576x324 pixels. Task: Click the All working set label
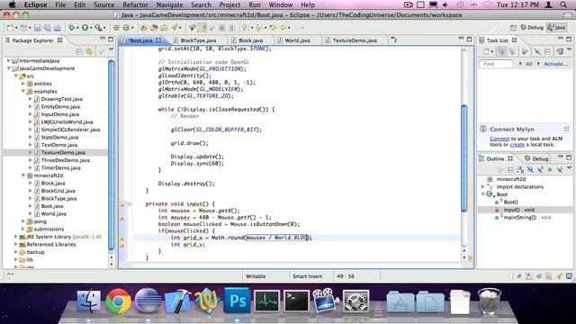528,64
